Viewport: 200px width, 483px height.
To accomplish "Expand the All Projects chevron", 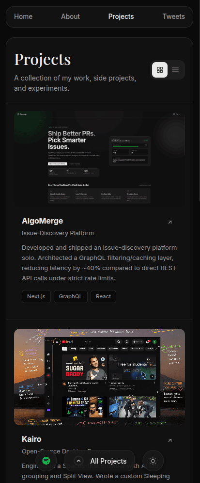I will pyautogui.click(x=79, y=461).
